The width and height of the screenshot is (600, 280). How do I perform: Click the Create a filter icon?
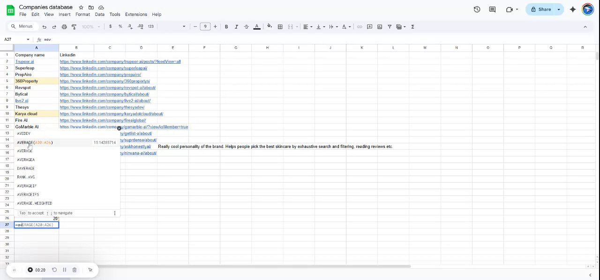pyautogui.click(x=390, y=27)
